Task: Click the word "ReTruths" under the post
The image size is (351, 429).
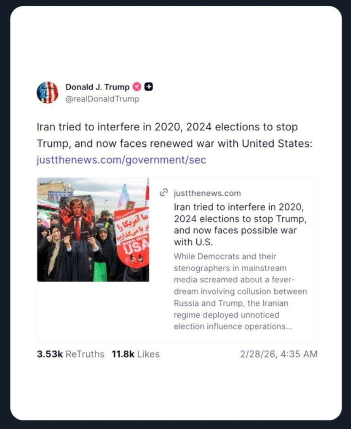Action: click(85, 354)
